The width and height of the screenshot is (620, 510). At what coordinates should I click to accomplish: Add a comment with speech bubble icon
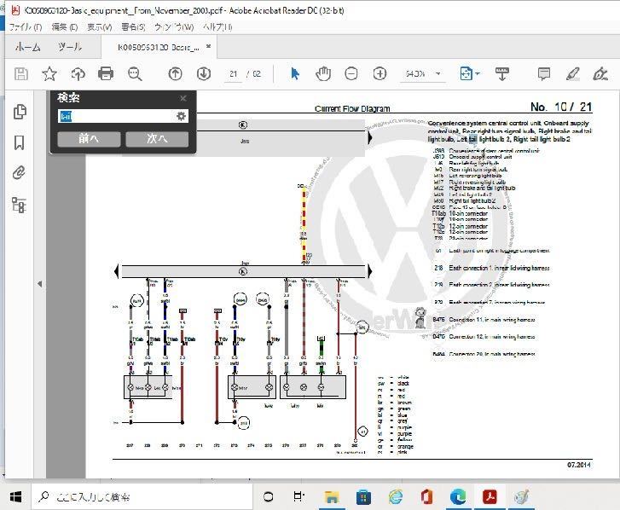tap(544, 74)
